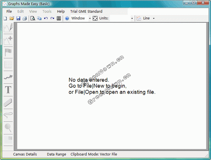Screen dimensions: 211x160
Task: Click the blue help question mark icon
Action: (x=67, y=18)
